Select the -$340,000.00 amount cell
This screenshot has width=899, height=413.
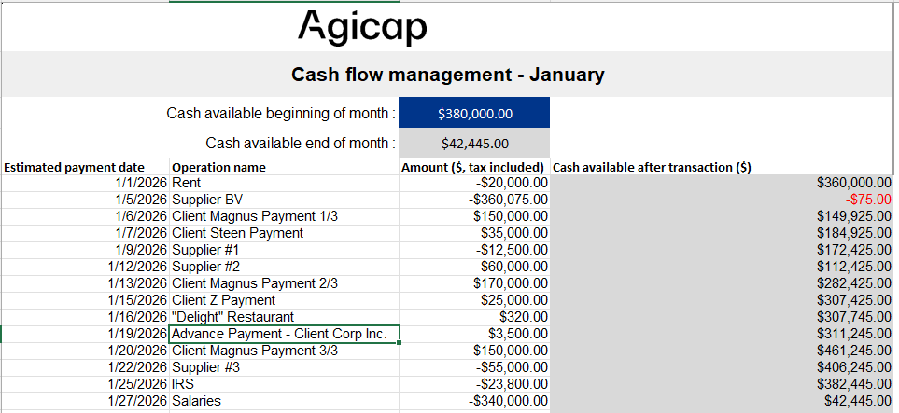tap(474, 401)
